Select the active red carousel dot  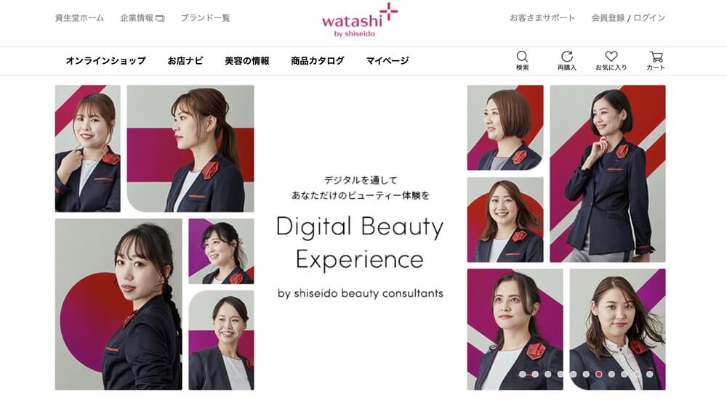tap(598, 374)
